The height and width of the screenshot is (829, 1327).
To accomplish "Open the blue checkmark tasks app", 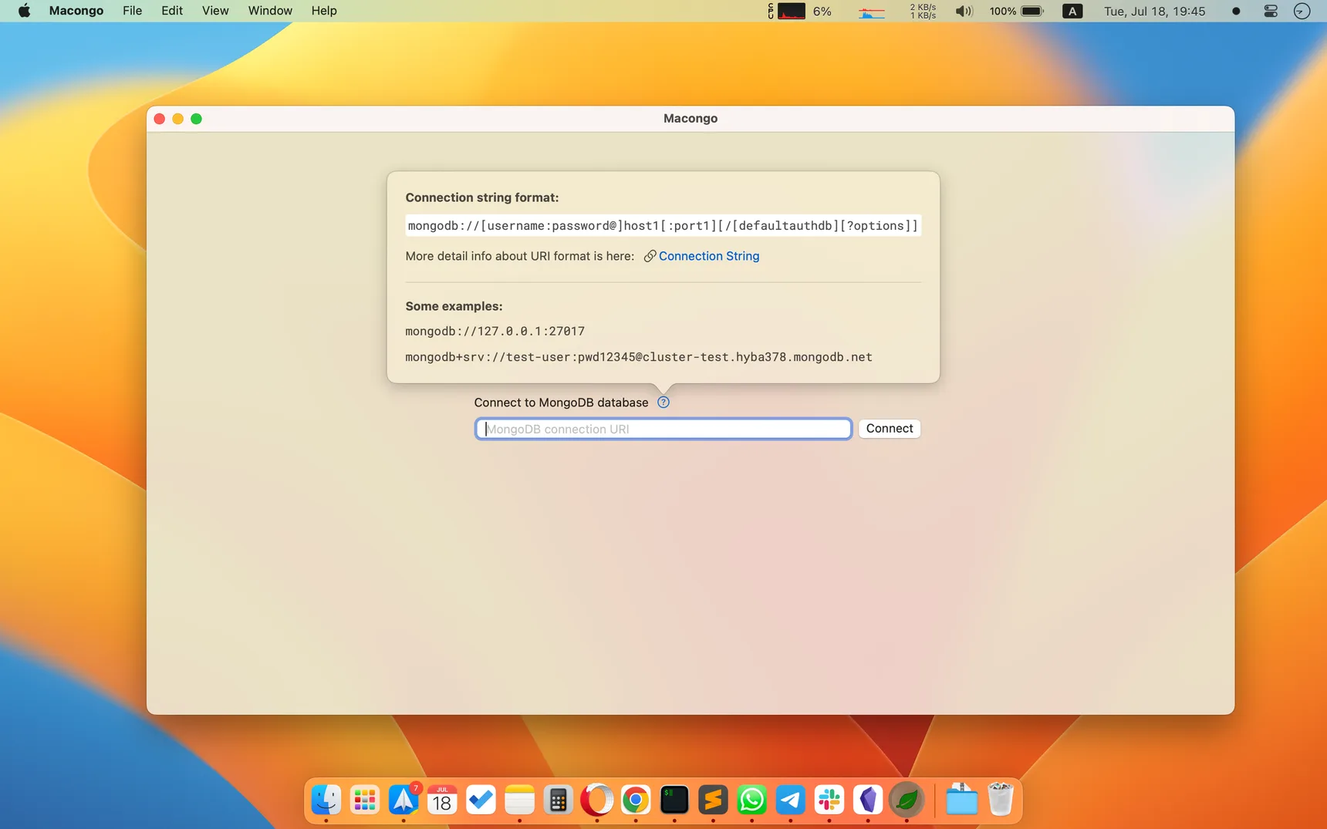I will pyautogui.click(x=481, y=800).
